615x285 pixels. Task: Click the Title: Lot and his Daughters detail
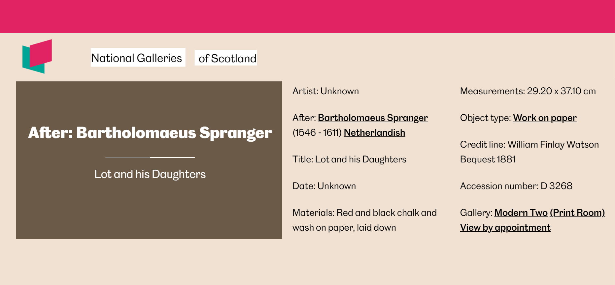click(349, 159)
